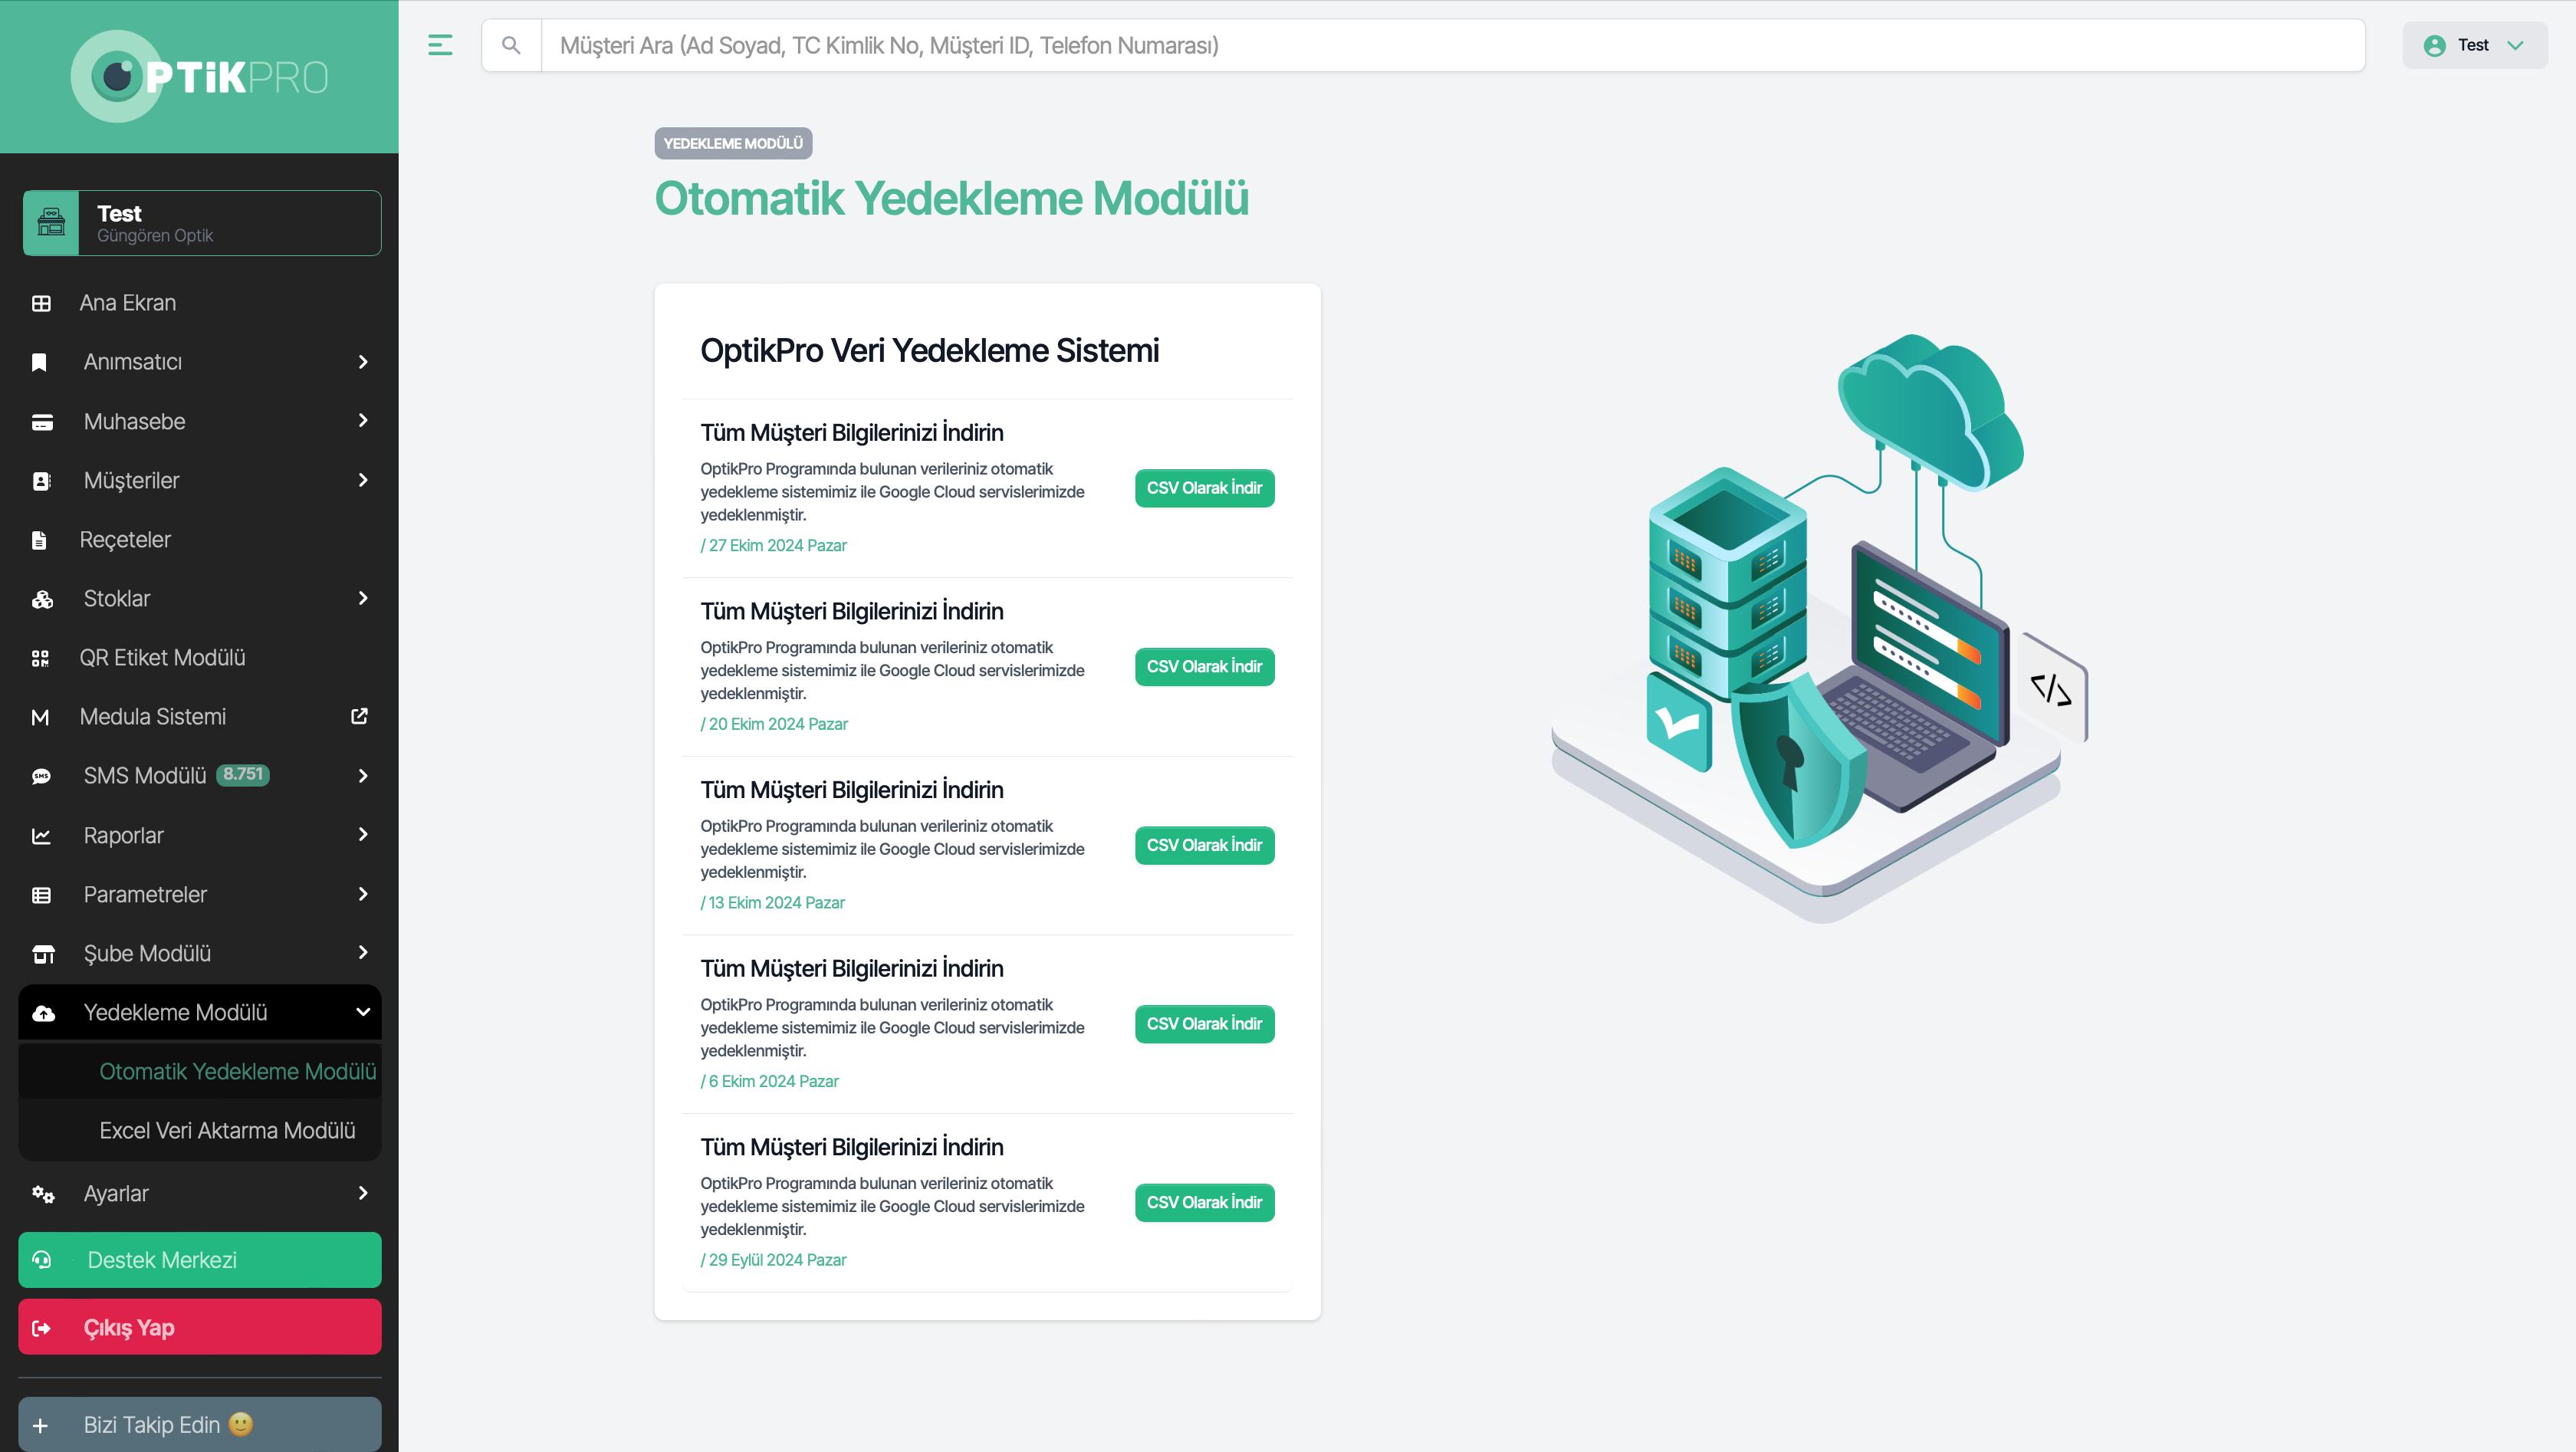Click the search magnifier icon

pyautogui.click(x=511, y=45)
